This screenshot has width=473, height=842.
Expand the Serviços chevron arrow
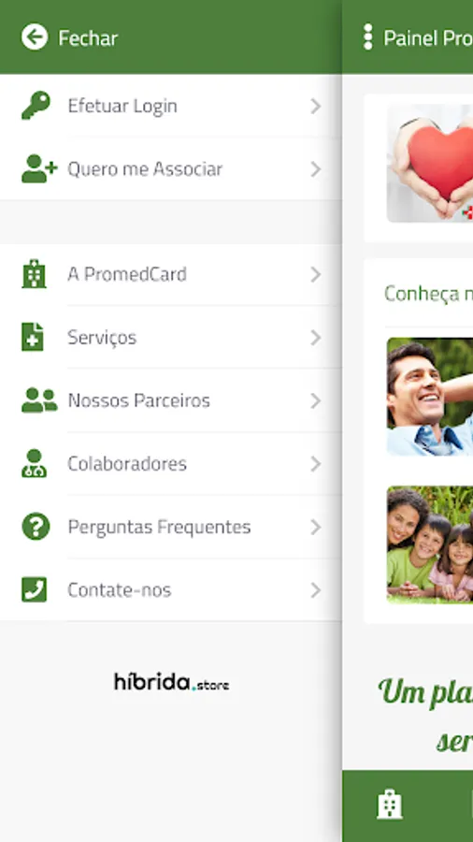(316, 337)
